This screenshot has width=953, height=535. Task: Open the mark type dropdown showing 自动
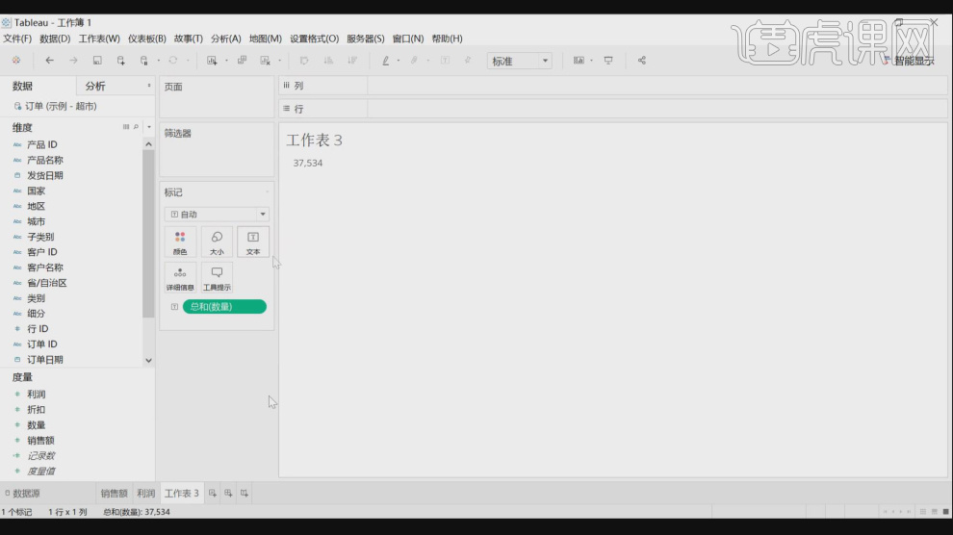(x=217, y=215)
